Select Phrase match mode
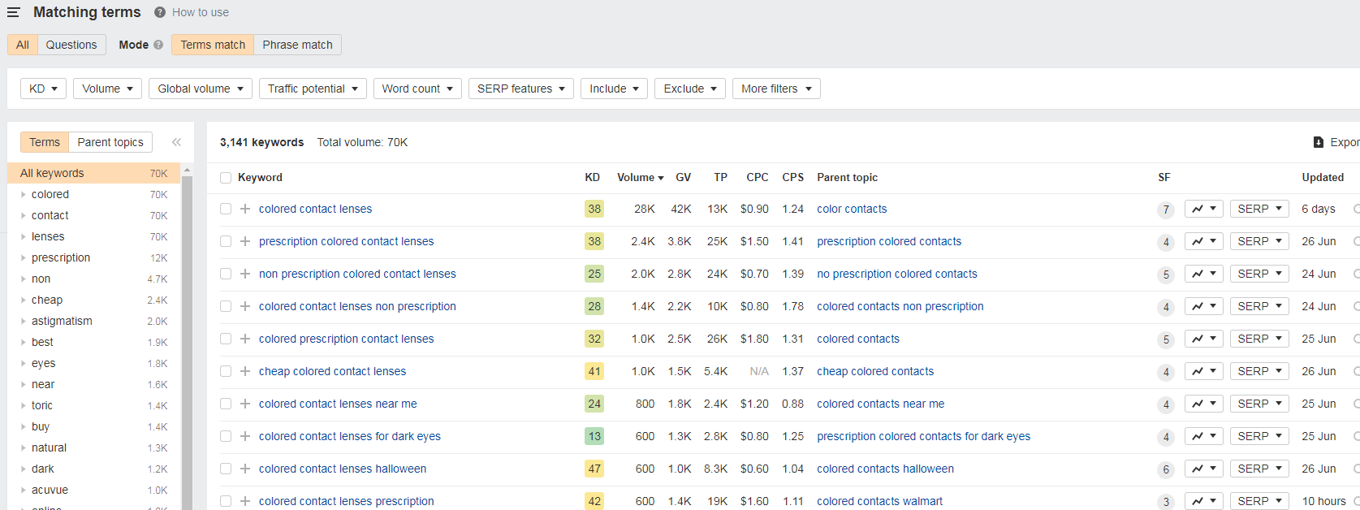This screenshot has height=510, width=1360. click(x=297, y=45)
